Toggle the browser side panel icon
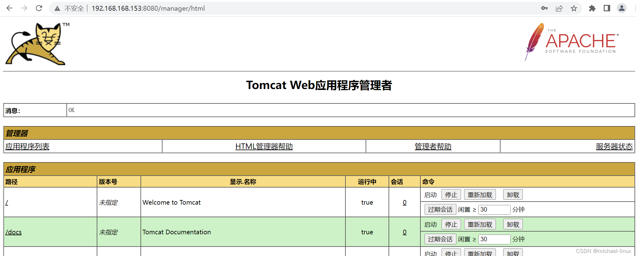The height and width of the screenshot is (256, 636). pos(607,8)
